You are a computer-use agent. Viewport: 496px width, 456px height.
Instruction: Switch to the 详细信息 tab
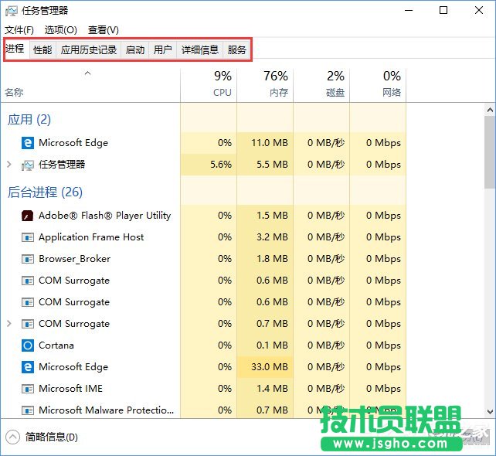(x=200, y=49)
